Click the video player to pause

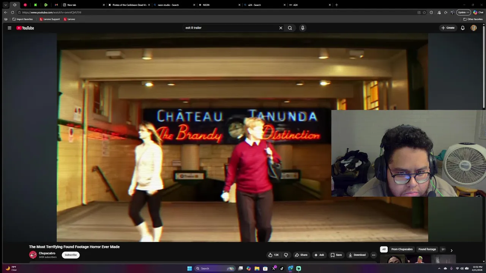242,137
